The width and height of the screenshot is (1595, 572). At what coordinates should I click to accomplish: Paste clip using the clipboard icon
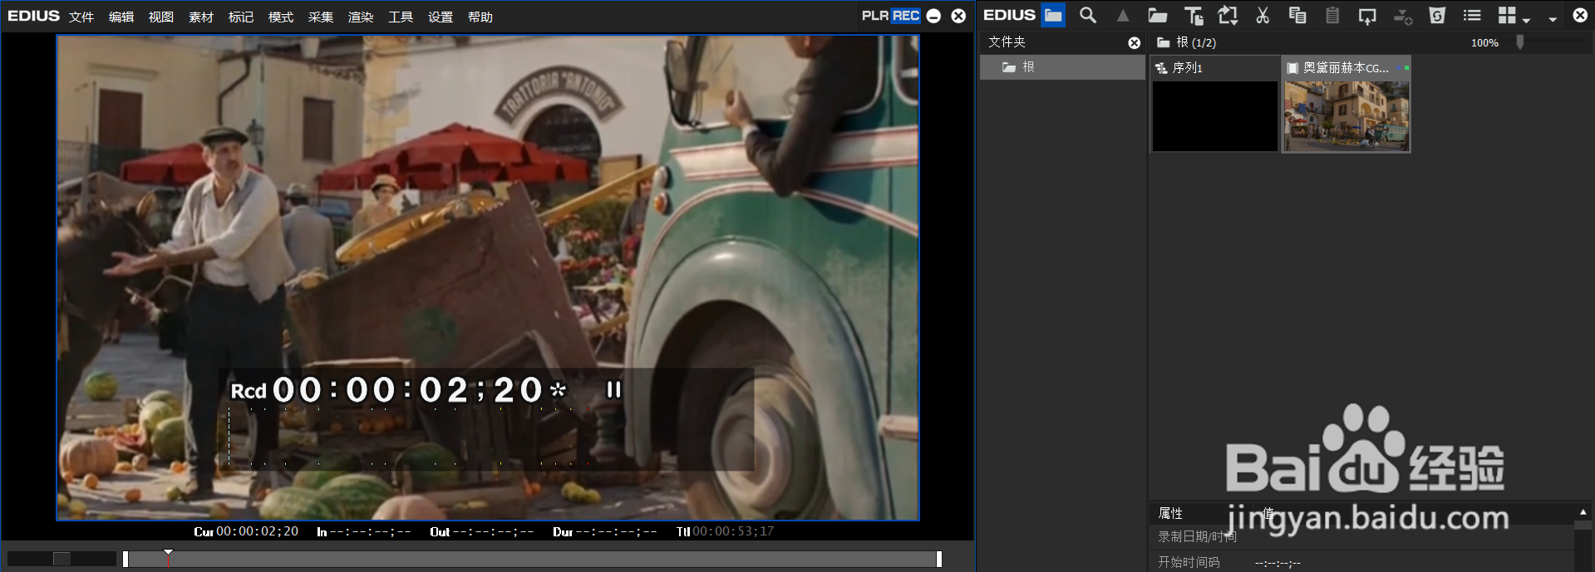pos(1332,15)
